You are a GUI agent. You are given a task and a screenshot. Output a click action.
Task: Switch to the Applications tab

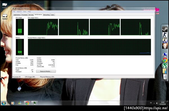(17, 15)
